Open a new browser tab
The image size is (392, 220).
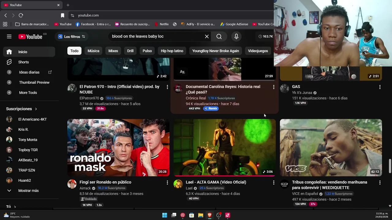tap(68, 5)
